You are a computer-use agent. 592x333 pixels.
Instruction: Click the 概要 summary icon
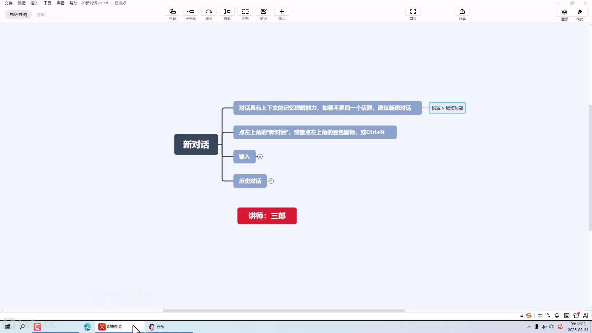(x=227, y=12)
